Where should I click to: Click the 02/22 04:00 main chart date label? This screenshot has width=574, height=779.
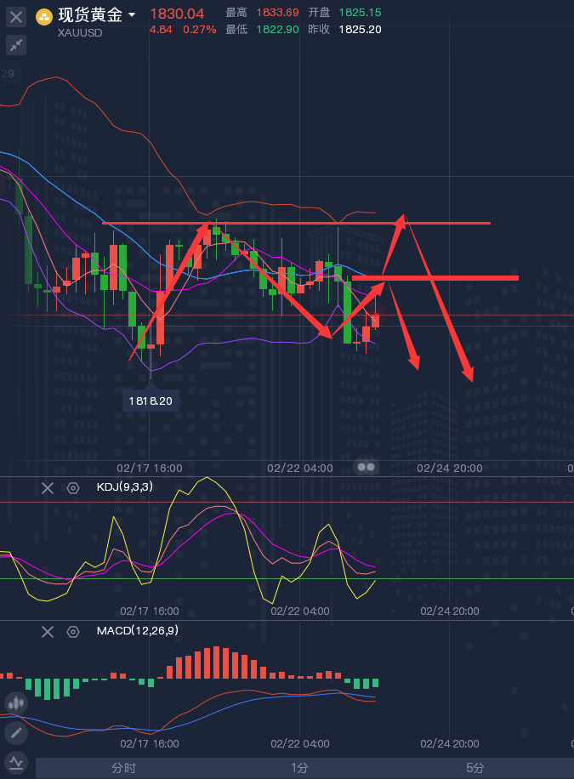point(300,468)
